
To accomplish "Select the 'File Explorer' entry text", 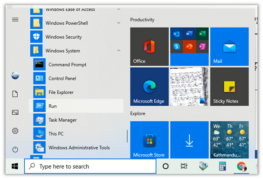I will click(61, 92).
